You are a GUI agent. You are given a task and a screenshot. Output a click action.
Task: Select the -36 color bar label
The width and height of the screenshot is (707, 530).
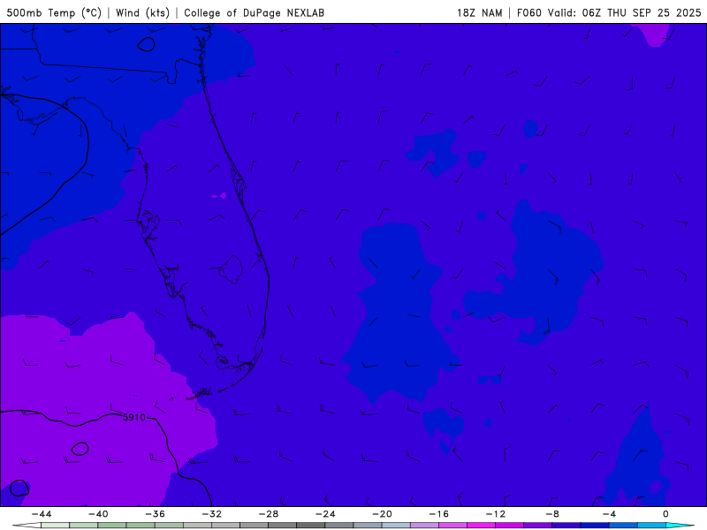(x=156, y=514)
